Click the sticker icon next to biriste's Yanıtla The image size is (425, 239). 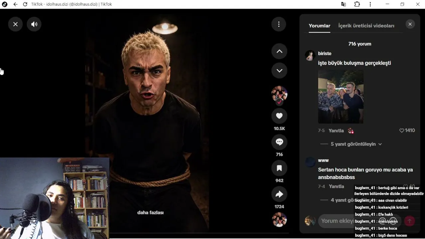(351, 131)
